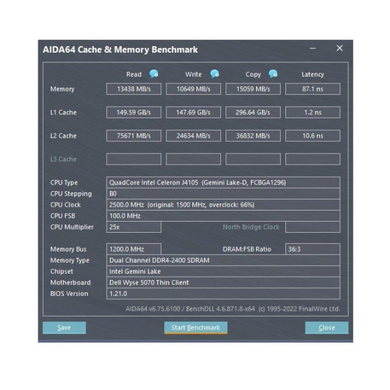Minimize the AIDA64 benchmark window
Screen dimensions: 390x390
313,48
